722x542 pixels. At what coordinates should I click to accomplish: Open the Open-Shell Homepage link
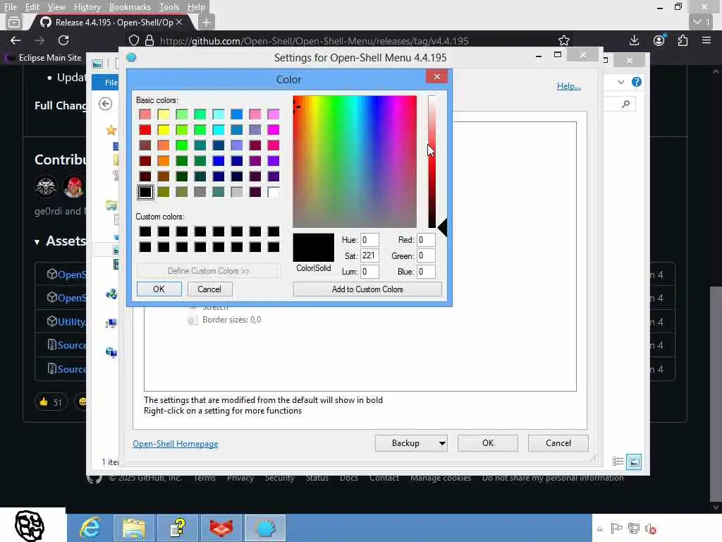[176, 443]
